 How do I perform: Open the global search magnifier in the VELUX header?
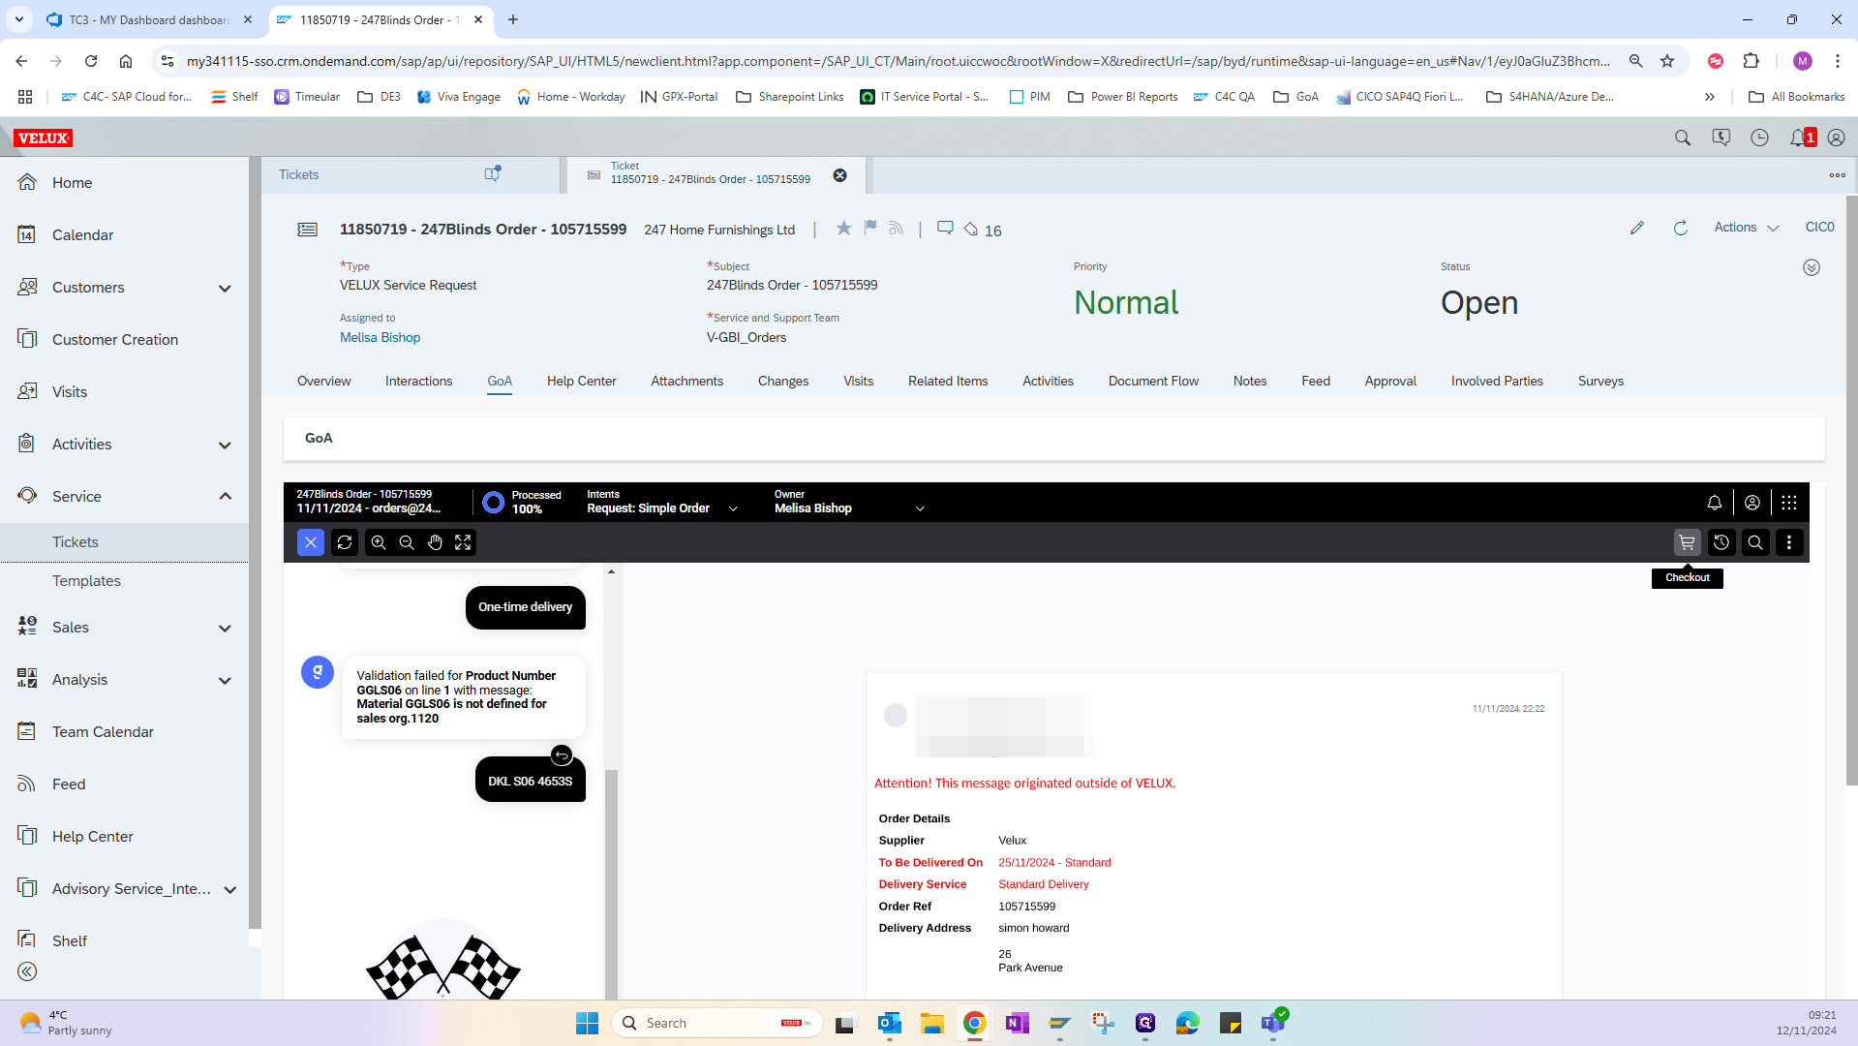[1683, 138]
